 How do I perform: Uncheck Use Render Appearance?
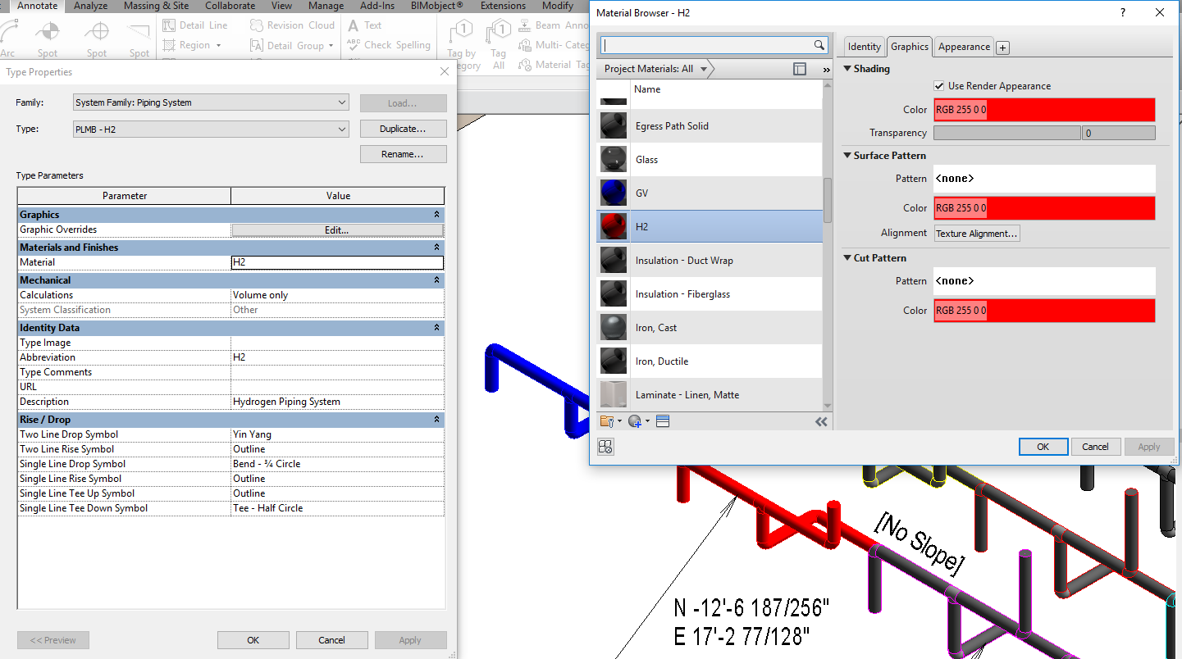(940, 85)
